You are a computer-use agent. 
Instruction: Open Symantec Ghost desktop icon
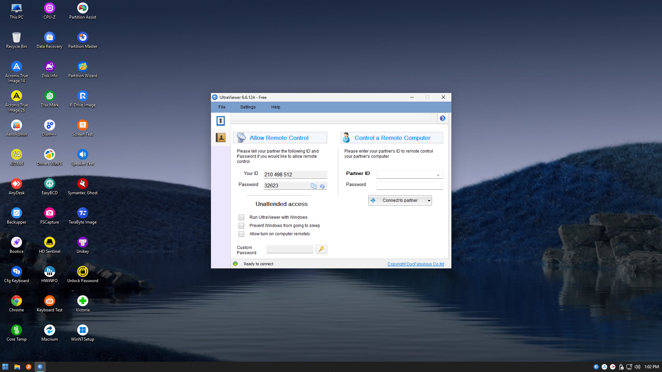pos(83,187)
